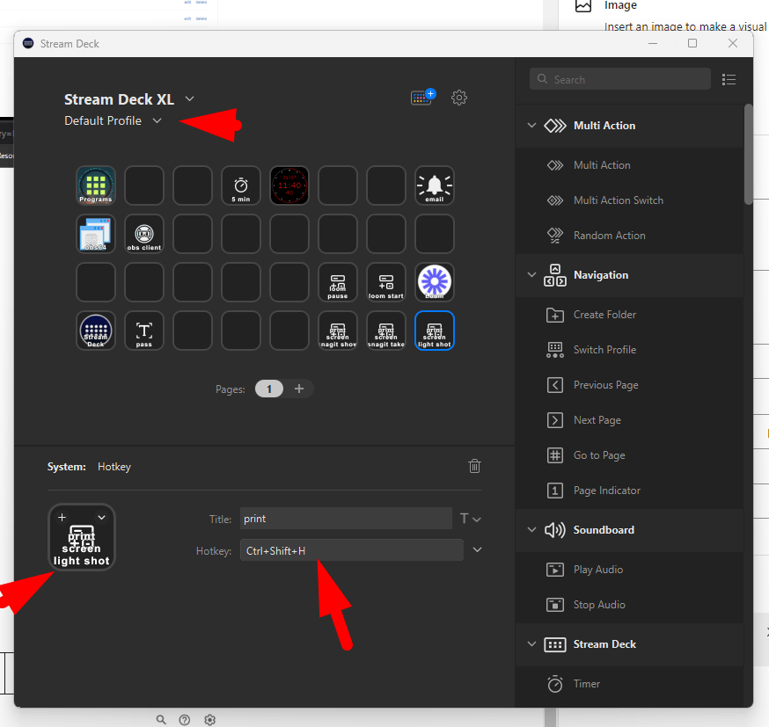Click the key icon preview thumbnail
This screenshot has height=727, width=769.
[x=82, y=537]
